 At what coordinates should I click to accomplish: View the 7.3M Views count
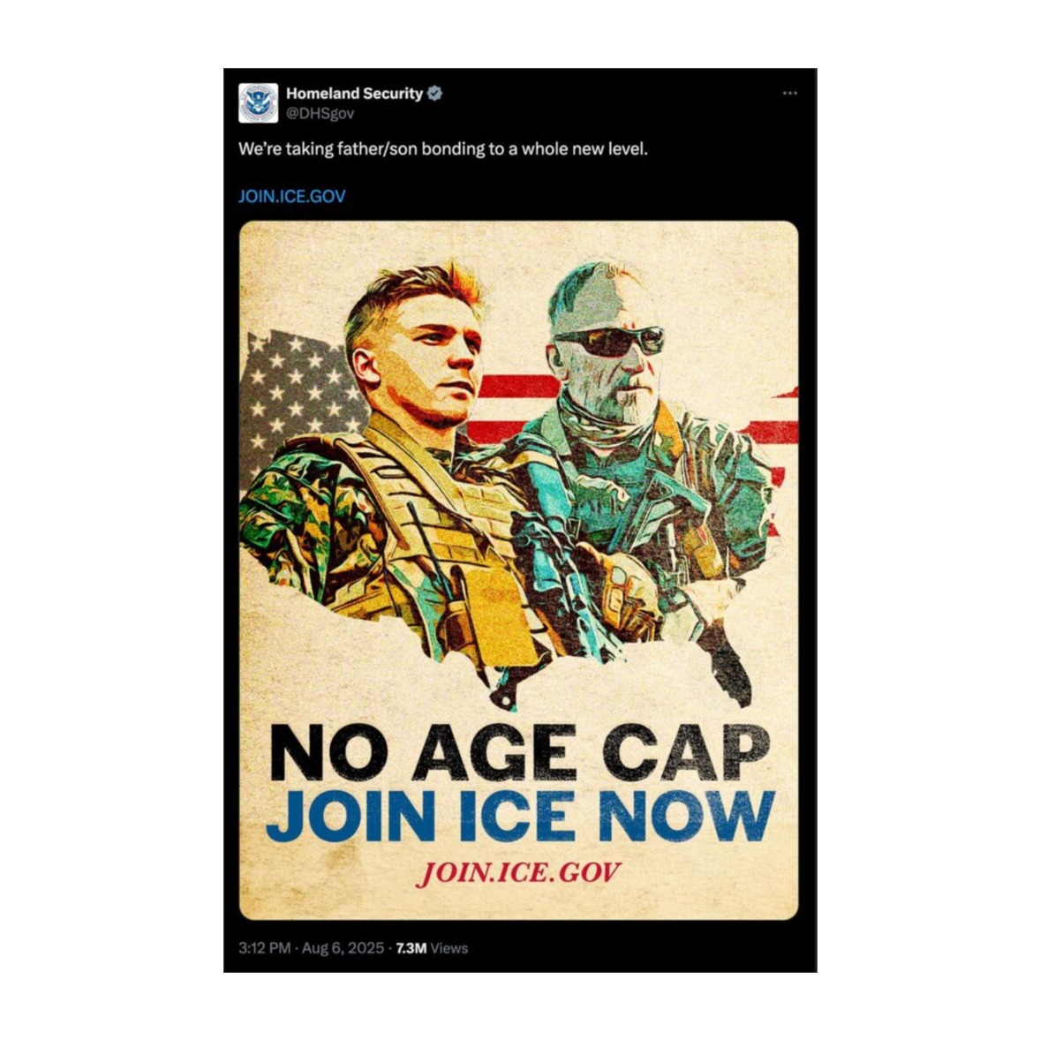coord(432,948)
